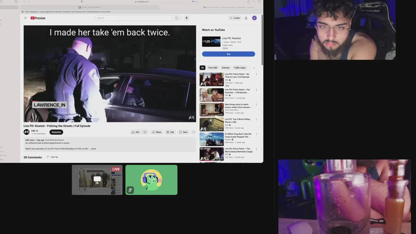Viewport: 416px width, 234px height.
Task: Click the main video player
Action: point(110,74)
